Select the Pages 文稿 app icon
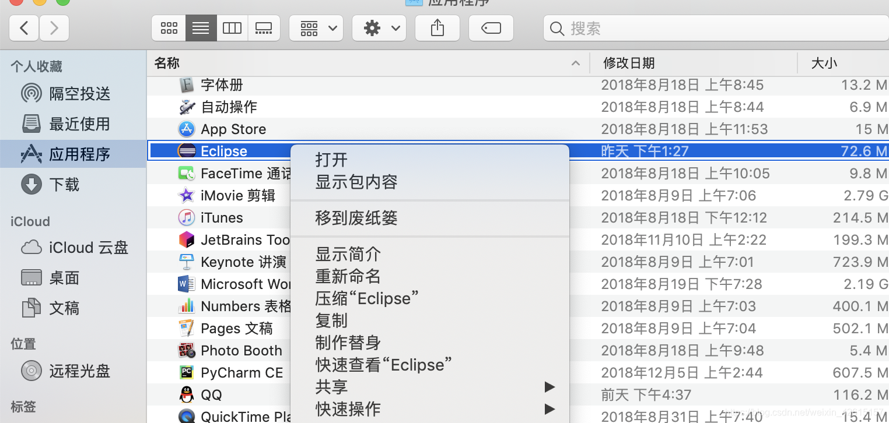 click(186, 328)
